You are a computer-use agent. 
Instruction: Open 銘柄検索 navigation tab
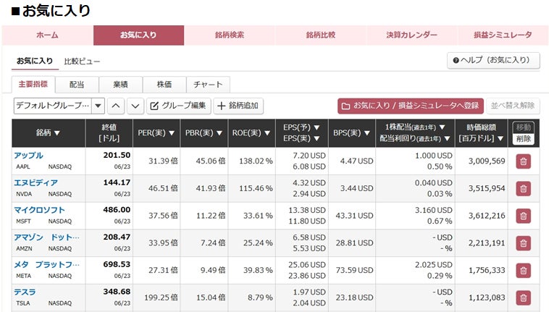(230, 35)
